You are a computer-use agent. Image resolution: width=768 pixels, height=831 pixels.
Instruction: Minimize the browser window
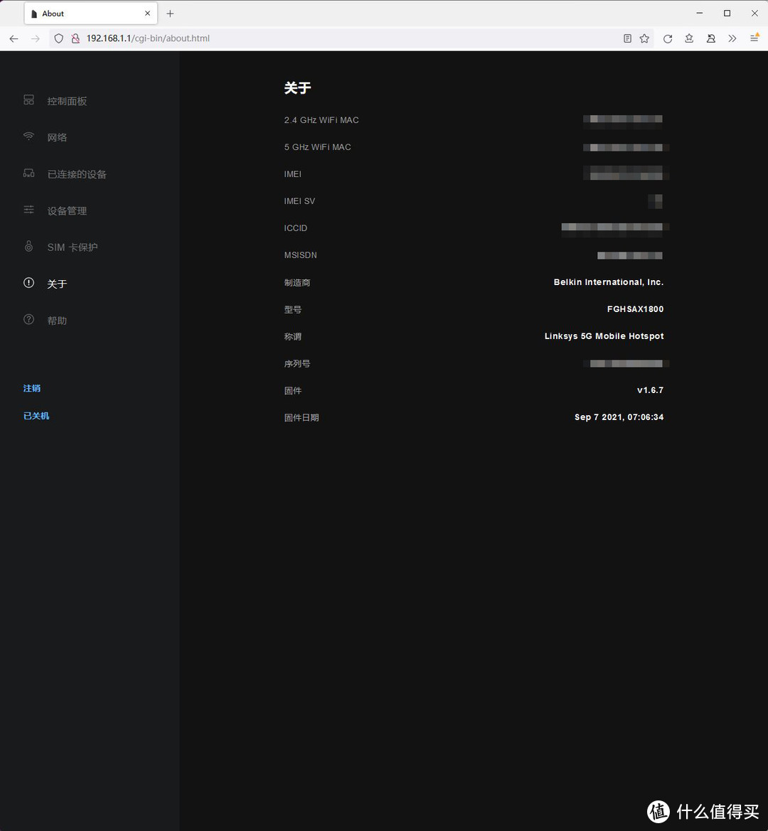(700, 14)
